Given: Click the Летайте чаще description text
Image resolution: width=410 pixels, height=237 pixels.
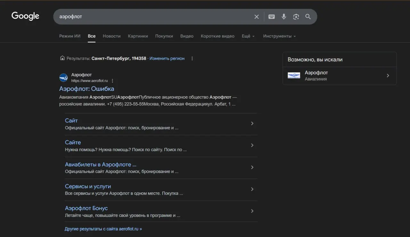Looking at the screenshot, I should (123, 216).
